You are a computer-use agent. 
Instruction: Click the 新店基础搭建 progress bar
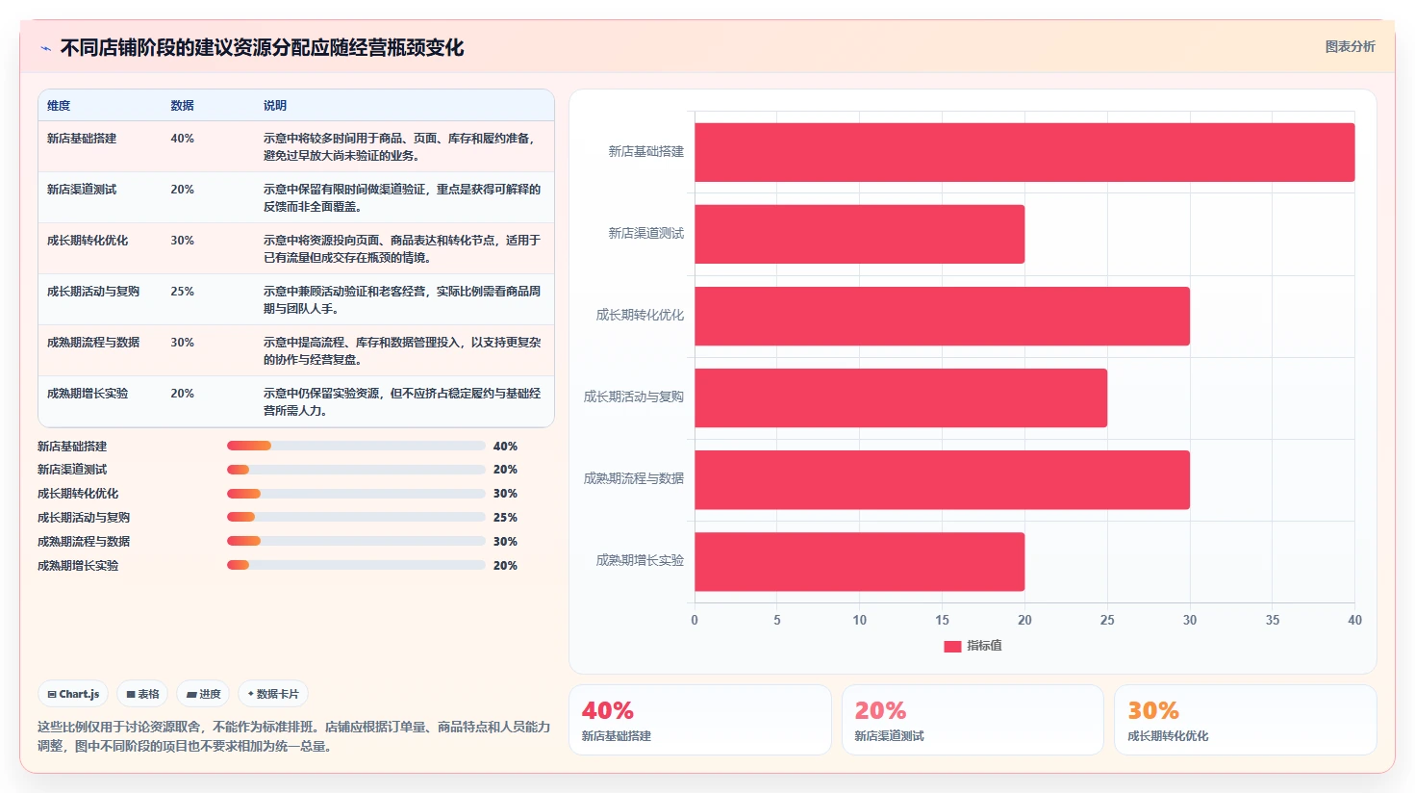click(356, 446)
